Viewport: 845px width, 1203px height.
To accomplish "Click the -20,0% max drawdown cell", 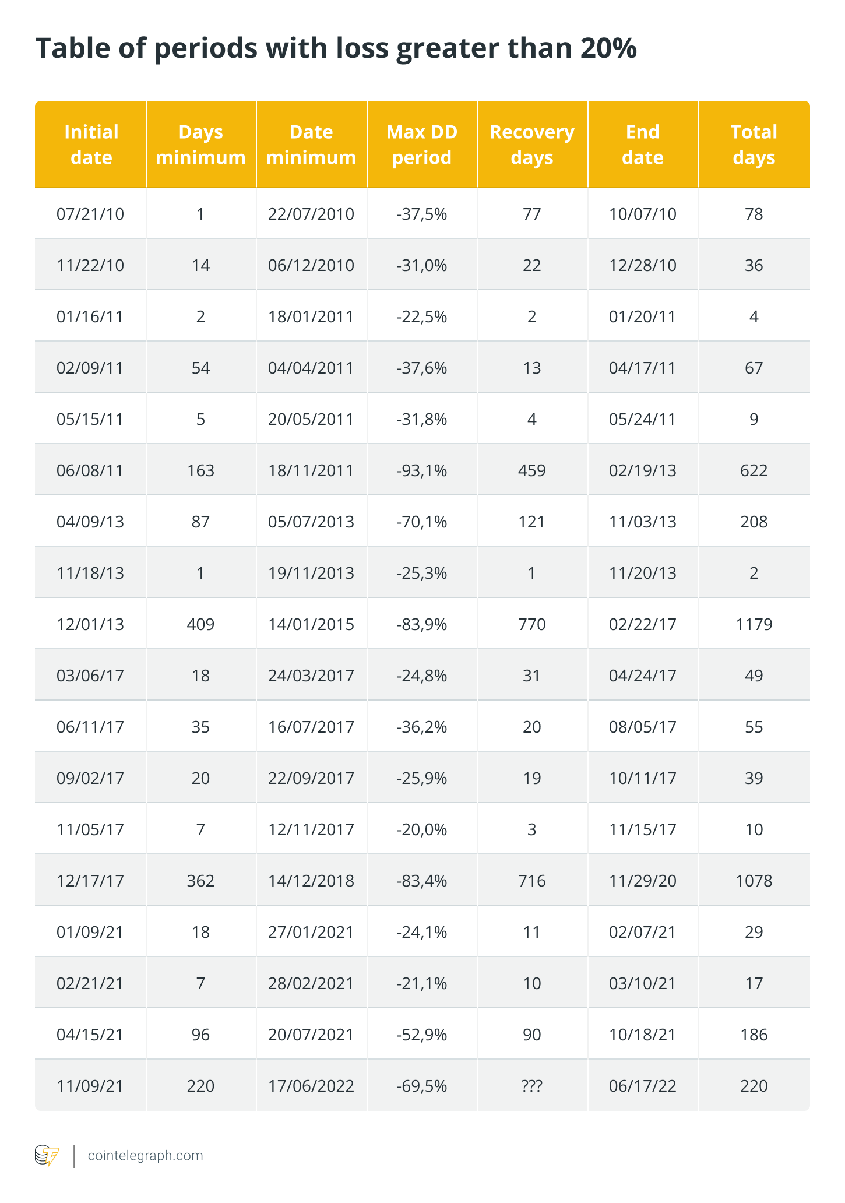I will pyautogui.click(x=422, y=829).
